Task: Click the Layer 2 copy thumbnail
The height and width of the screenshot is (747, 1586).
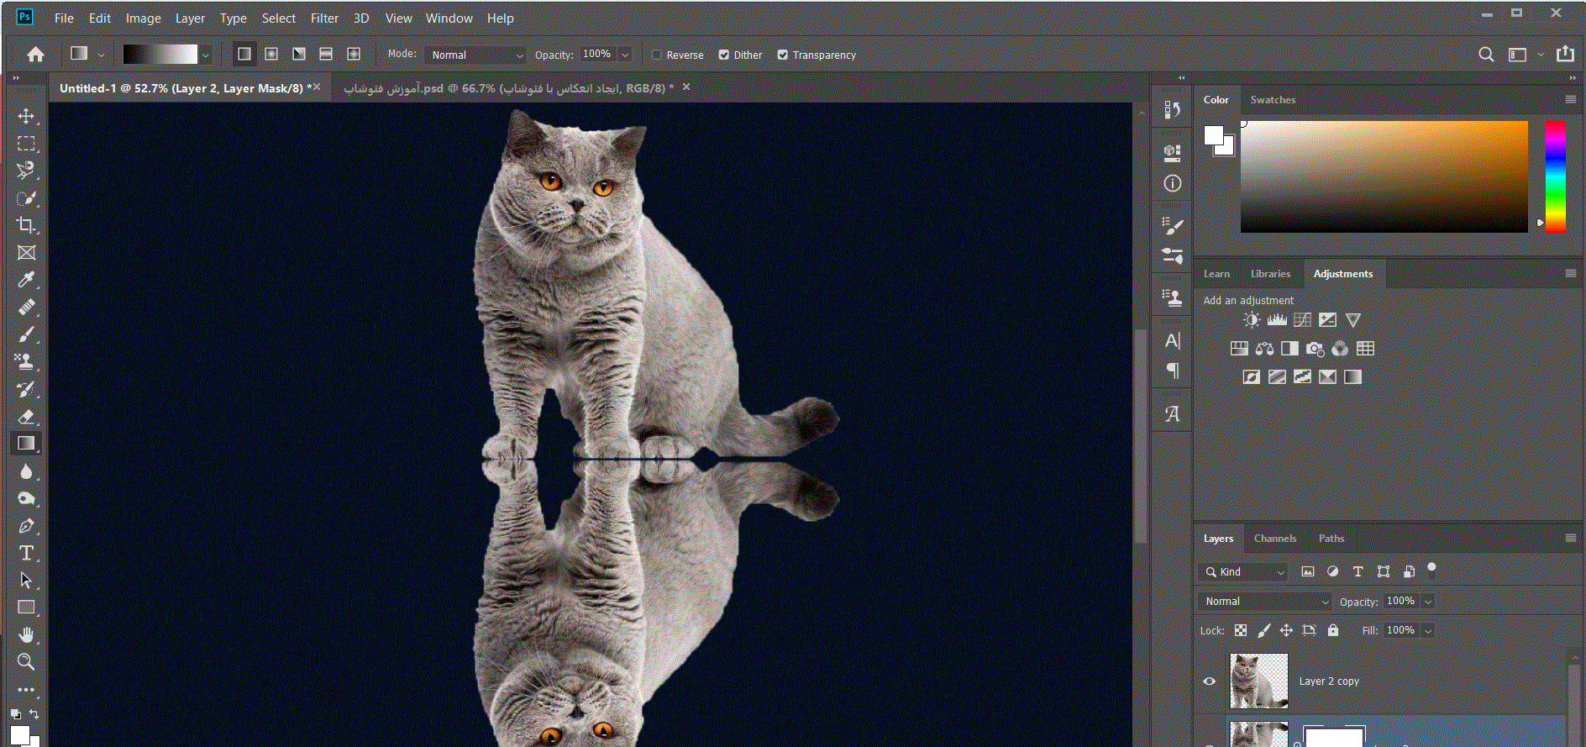Action: (1258, 681)
